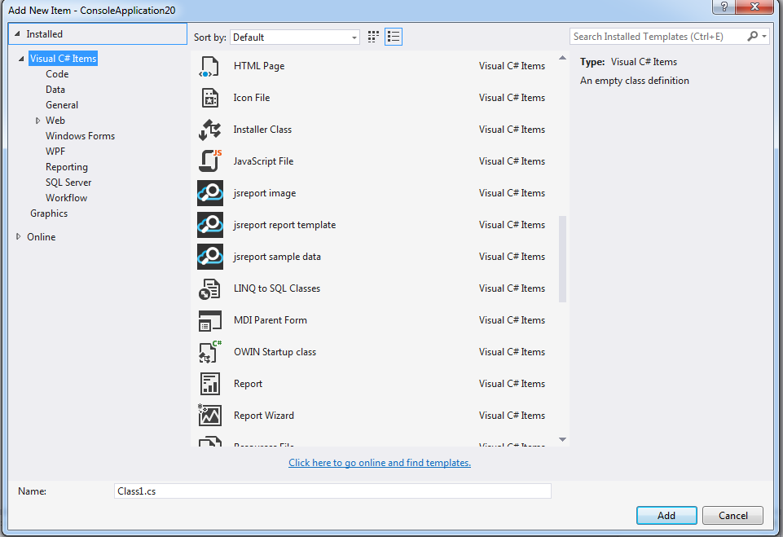Collapse the Visual C# Items node
783x537 pixels.
coord(21,59)
